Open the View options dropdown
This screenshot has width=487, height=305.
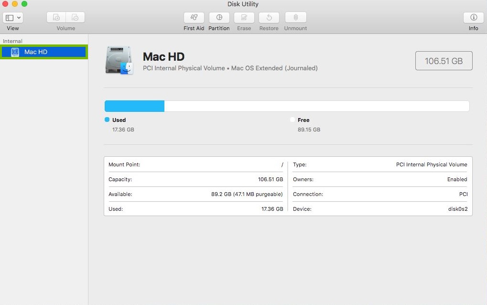pyautogui.click(x=12, y=17)
